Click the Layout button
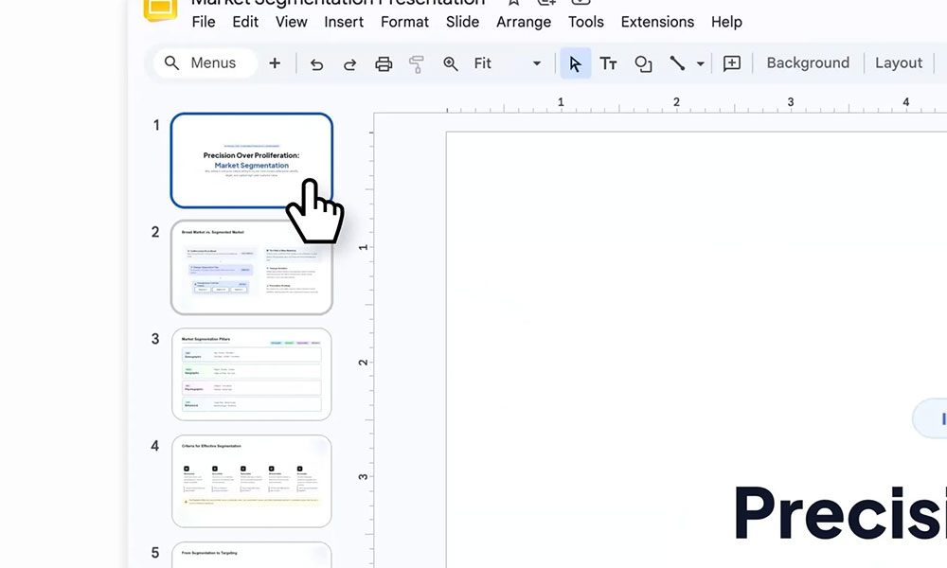The image size is (947, 568). [x=899, y=62]
